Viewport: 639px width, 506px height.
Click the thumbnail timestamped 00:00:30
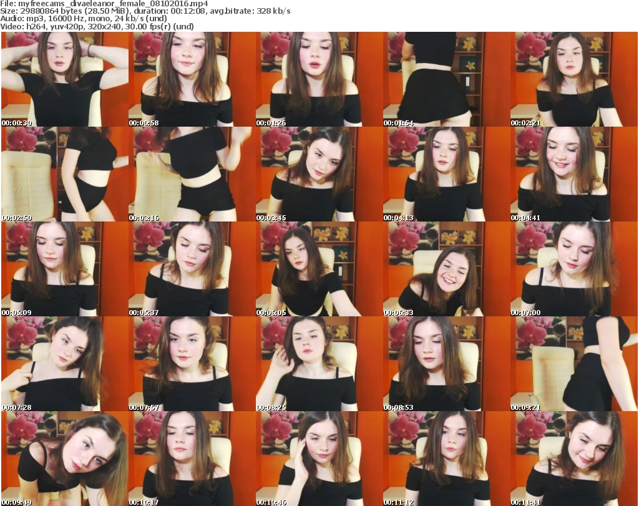[x=64, y=79]
